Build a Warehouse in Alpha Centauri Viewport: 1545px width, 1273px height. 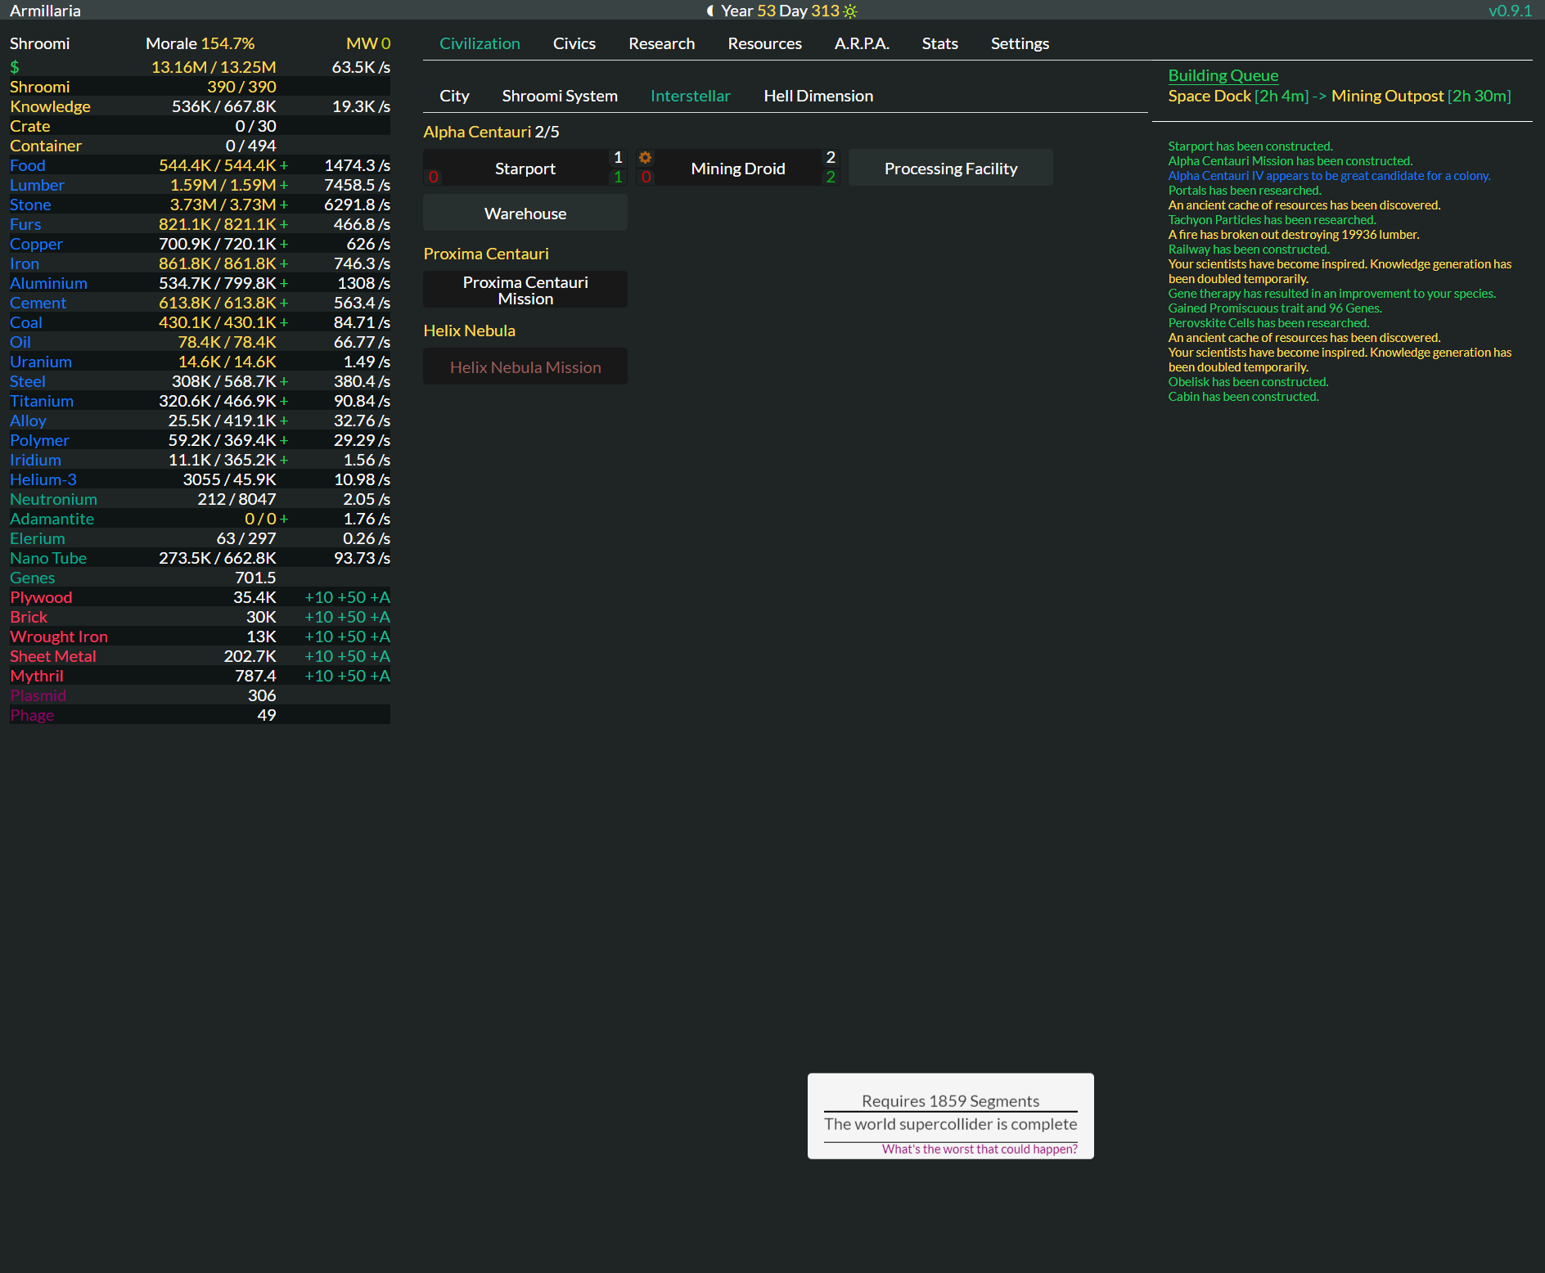tap(525, 213)
